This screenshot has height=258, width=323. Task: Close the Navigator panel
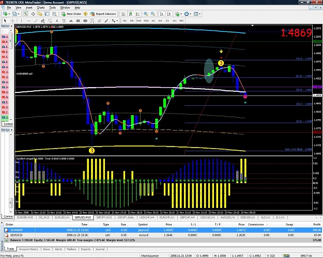[11, 130]
